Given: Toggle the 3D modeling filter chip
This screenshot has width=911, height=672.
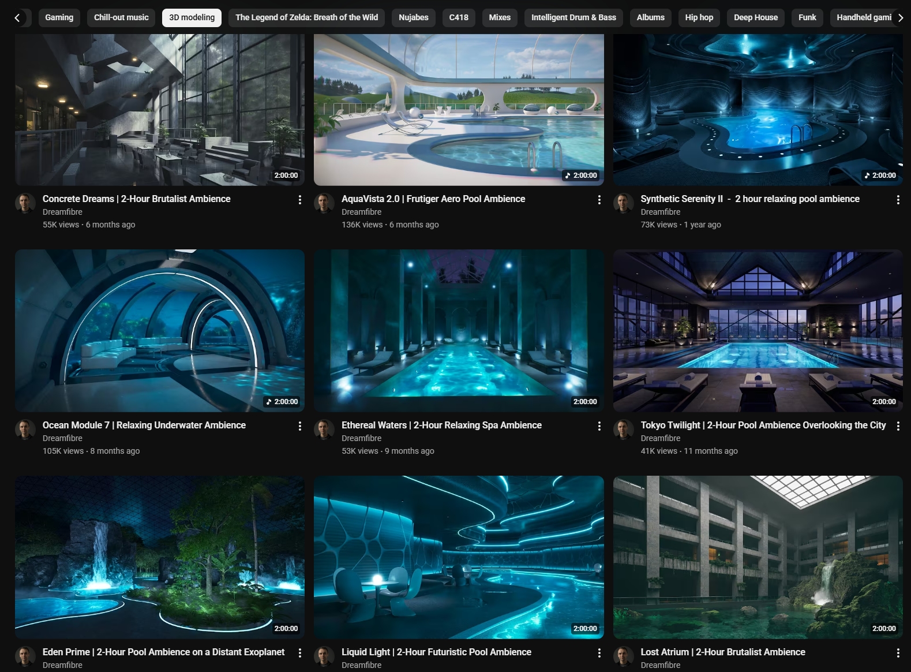Looking at the screenshot, I should [192, 18].
